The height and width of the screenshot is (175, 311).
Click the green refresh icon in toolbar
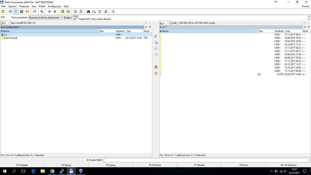3,12
